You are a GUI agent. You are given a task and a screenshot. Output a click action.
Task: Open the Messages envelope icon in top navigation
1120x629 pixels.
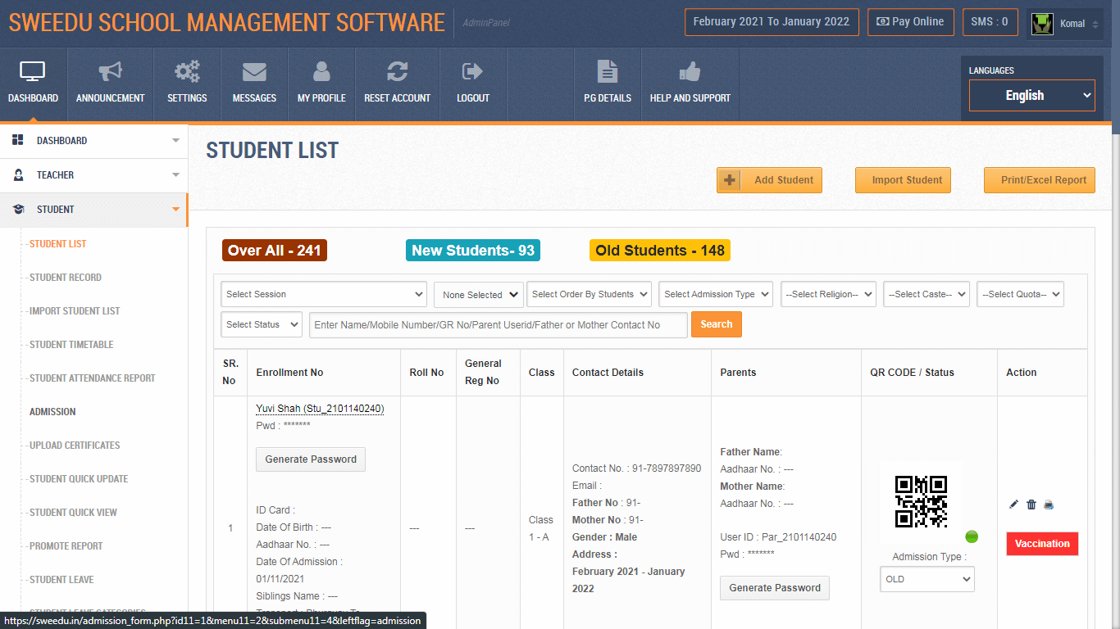click(253, 73)
